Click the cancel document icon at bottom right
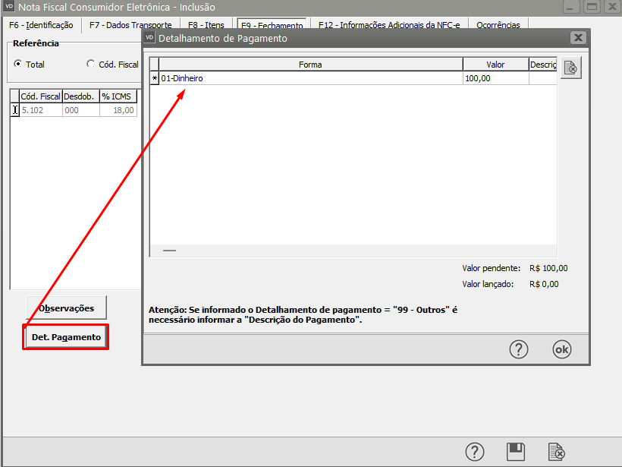Viewport: 622px width, 467px height. pyautogui.click(x=556, y=451)
